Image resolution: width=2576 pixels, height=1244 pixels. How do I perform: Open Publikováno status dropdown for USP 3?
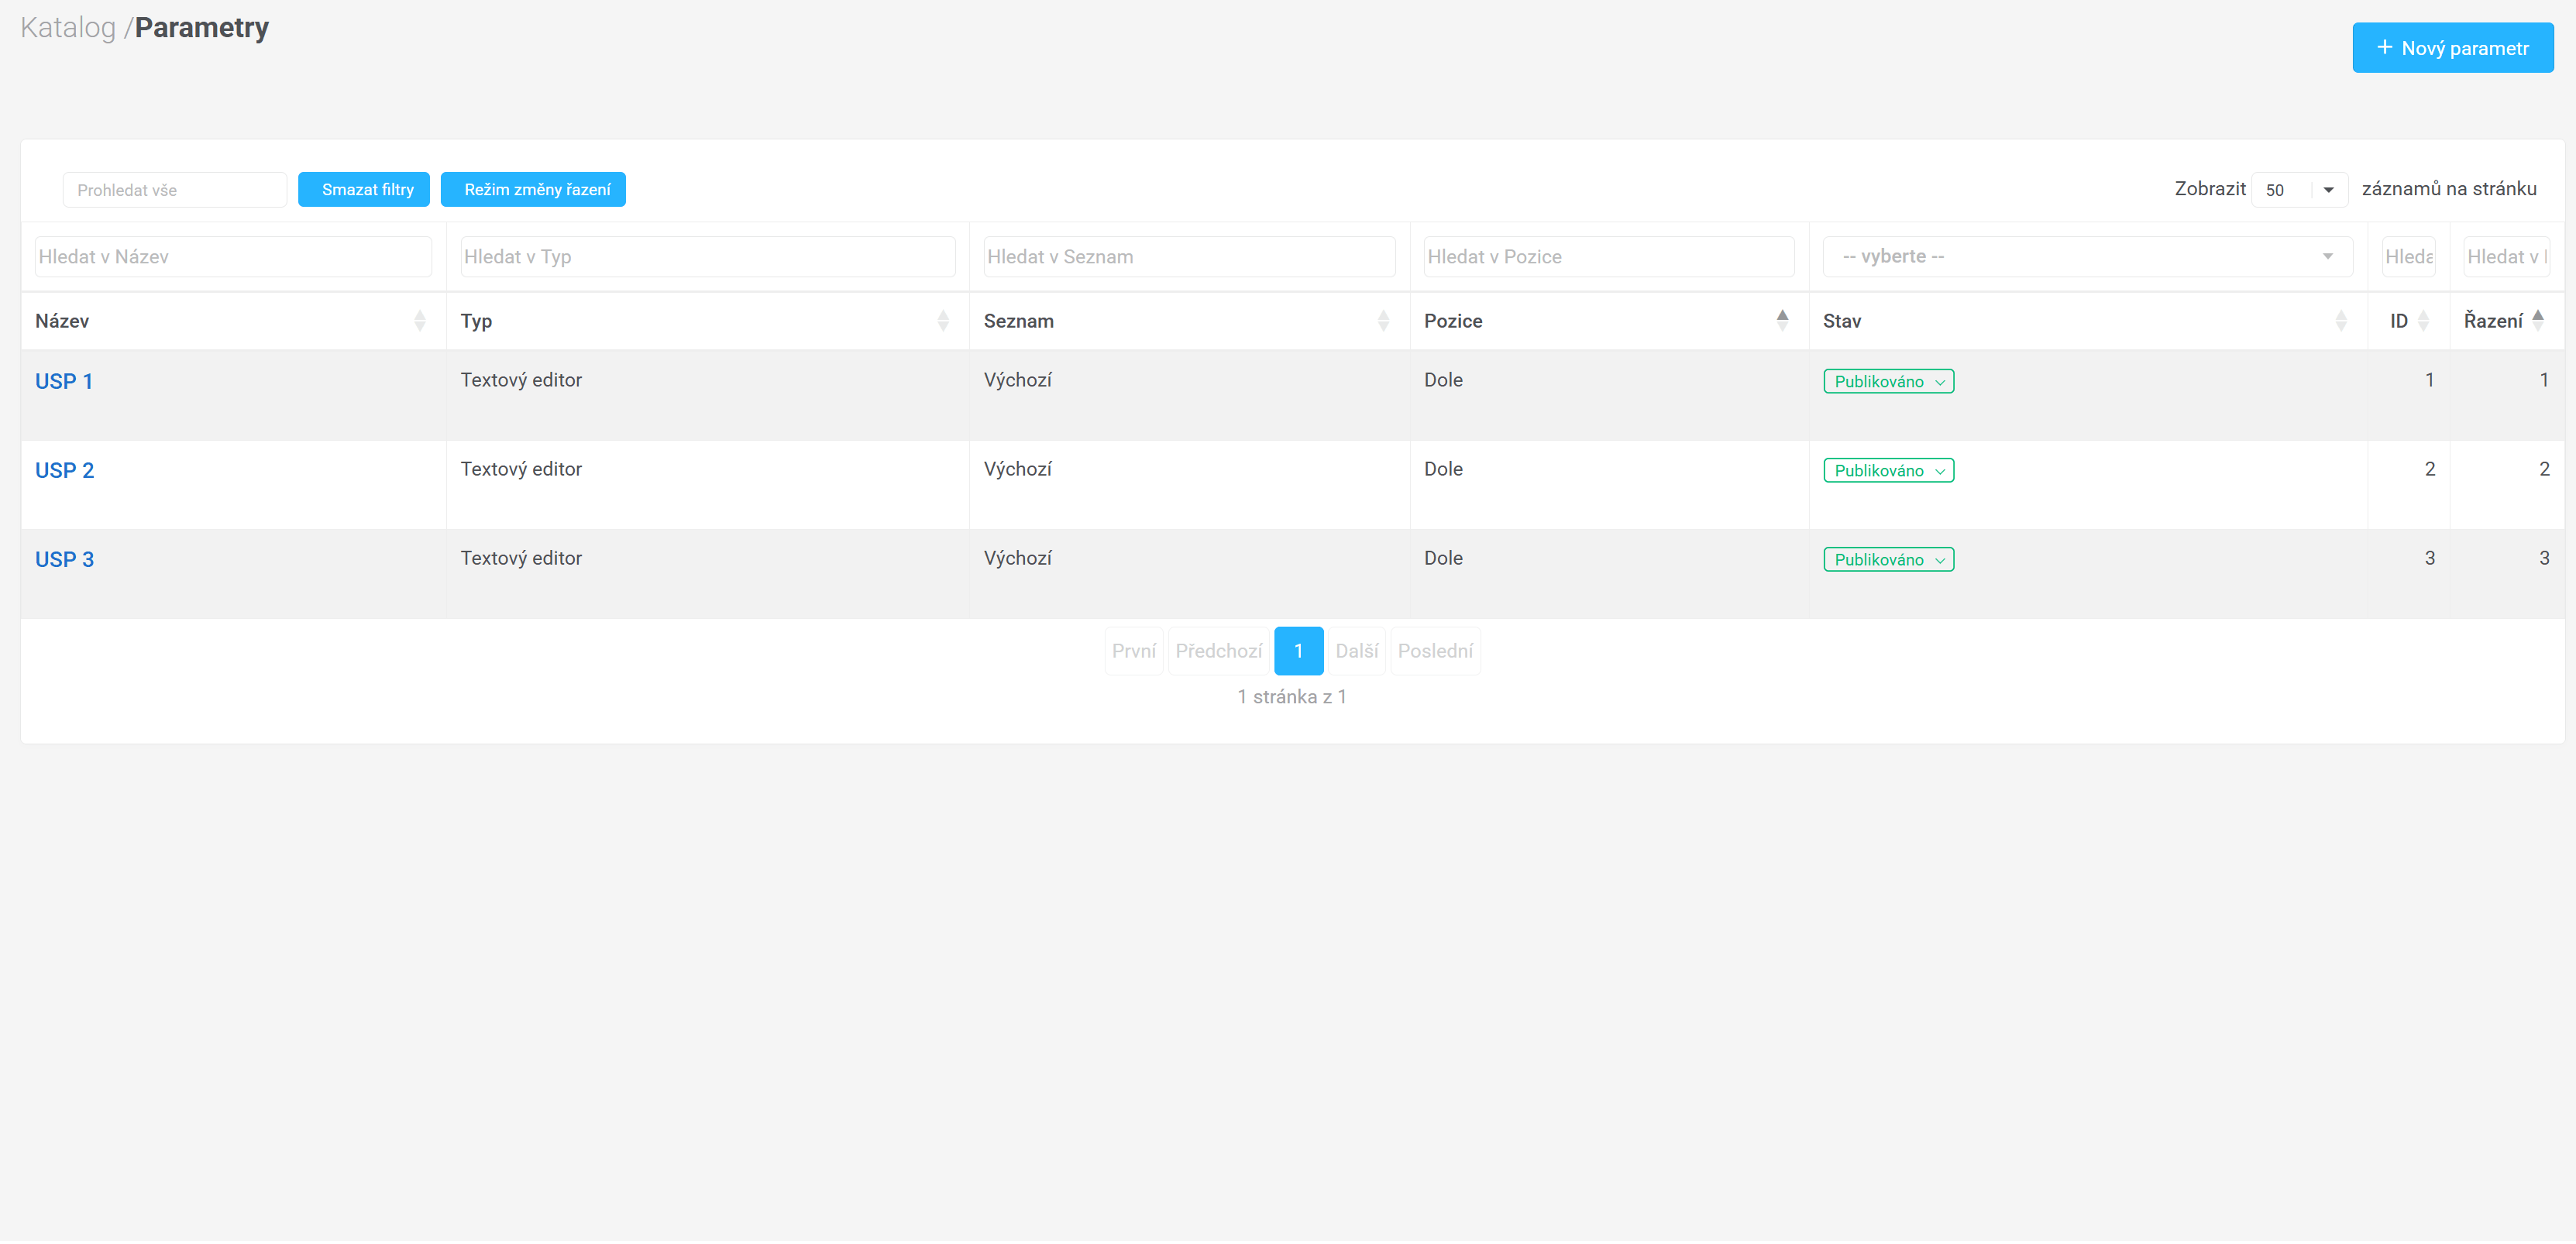(1888, 560)
